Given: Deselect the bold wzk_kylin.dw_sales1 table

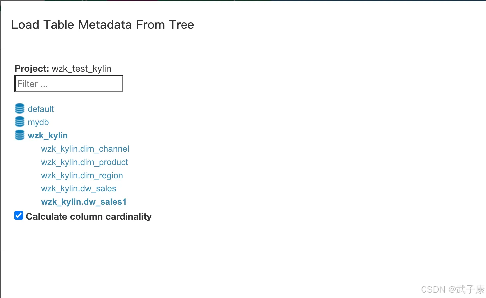Looking at the screenshot, I should (84, 202).
